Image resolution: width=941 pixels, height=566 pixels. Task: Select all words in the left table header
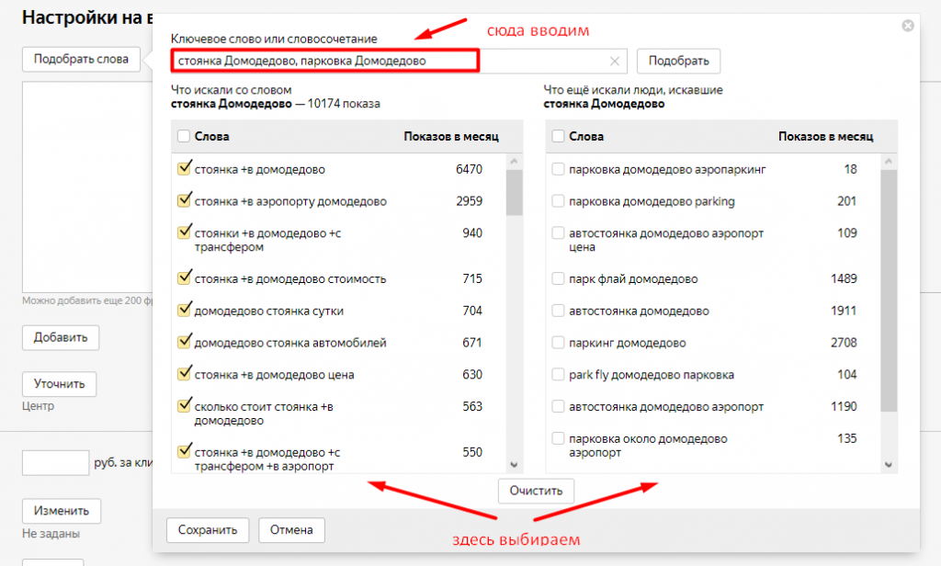(x=184, y=136)
